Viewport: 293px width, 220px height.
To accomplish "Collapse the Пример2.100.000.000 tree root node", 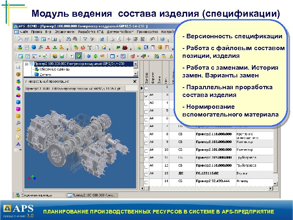I will pyautogui.click(x=26, y=64).
